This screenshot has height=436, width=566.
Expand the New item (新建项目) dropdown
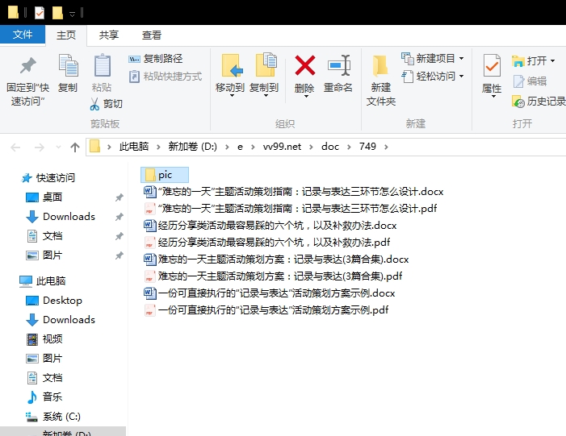point(461,58)
